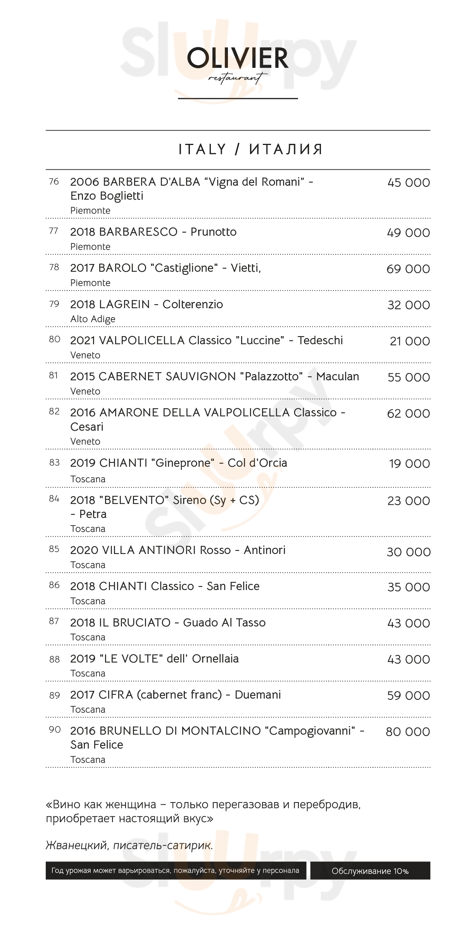
Task: Select the 2019 Le Volte dell'Ornellaia
Action: tap(154, 659)
